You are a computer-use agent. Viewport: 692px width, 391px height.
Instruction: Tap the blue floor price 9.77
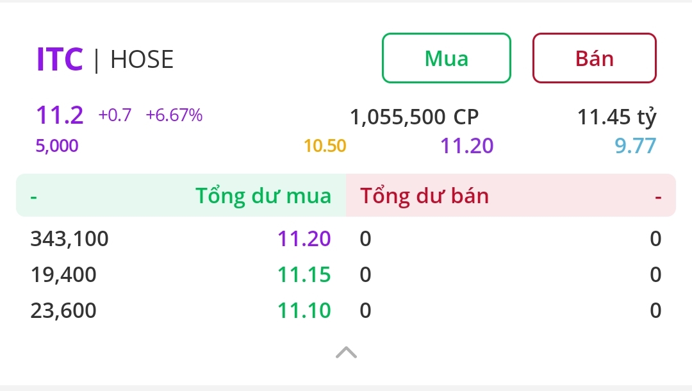pyautogui.click(x=636, y=146)
